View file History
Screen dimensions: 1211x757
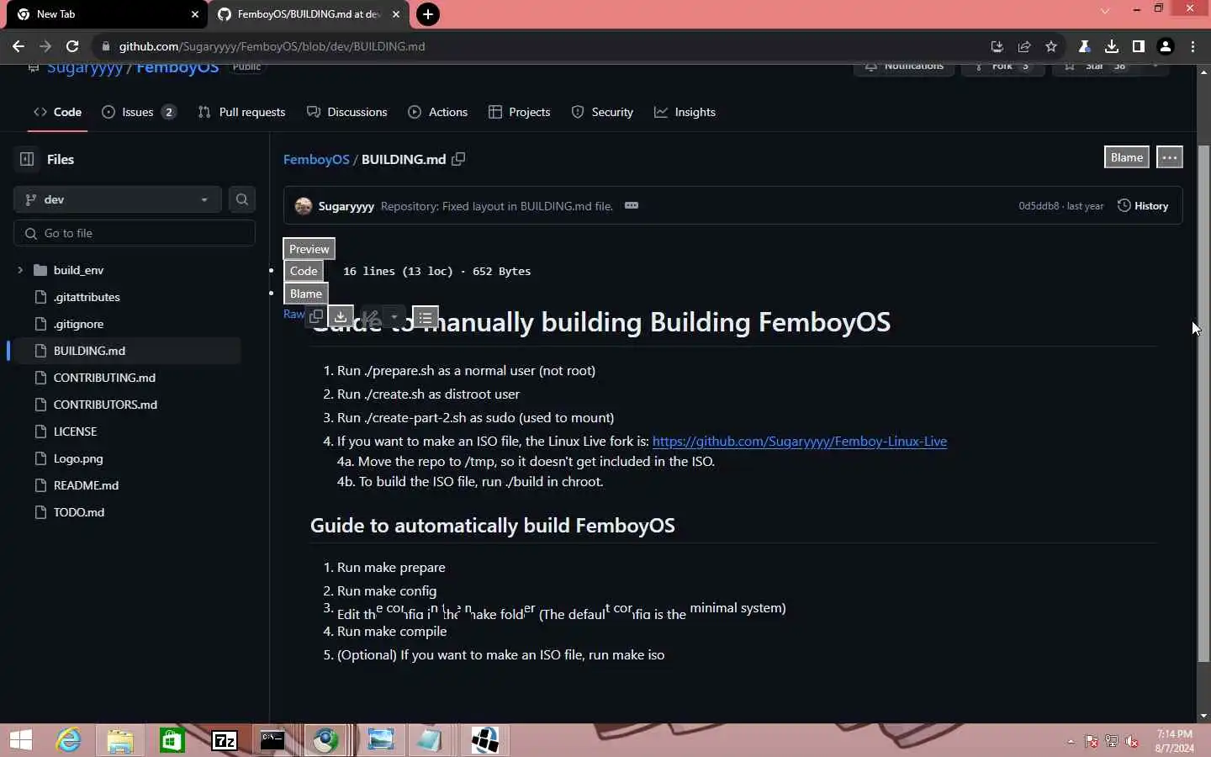[1143, 206]
